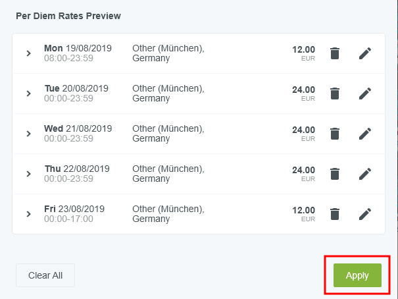Delete the Mon 19/08/2019 per diem entry

click(x=335, y=53)
